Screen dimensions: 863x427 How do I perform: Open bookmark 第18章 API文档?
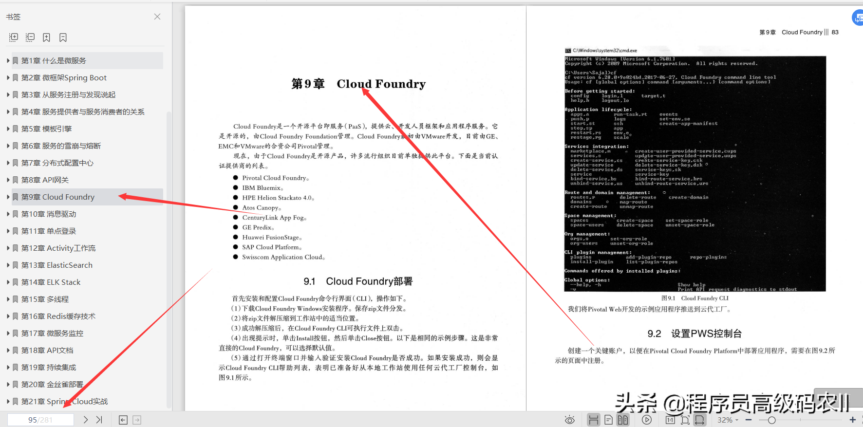pos(47,351)
